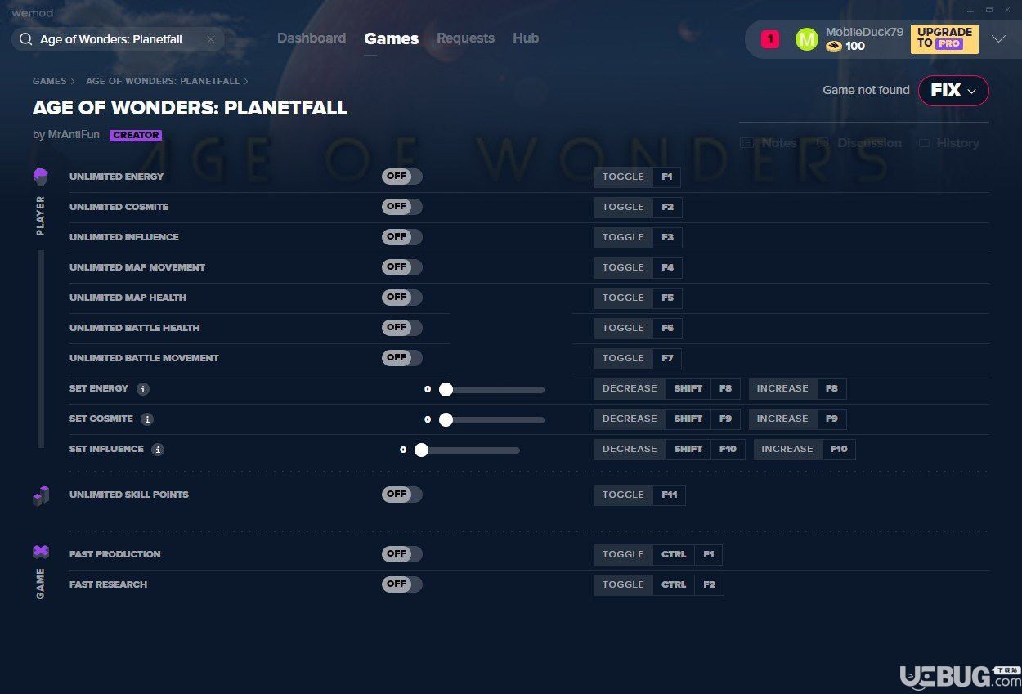The image size is (1022, 694).
Task: Click the search magnifier icon
Action: (26, 39)
